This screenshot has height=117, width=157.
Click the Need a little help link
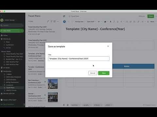point(9,100)
